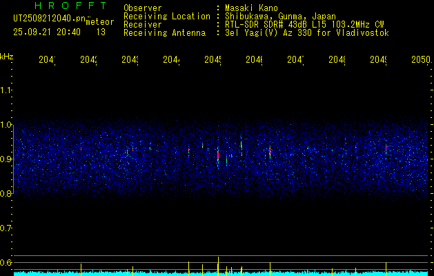Click the 'meteor' label under the file name
Viewport: 434px width, 276px height.
click(100, 22)
